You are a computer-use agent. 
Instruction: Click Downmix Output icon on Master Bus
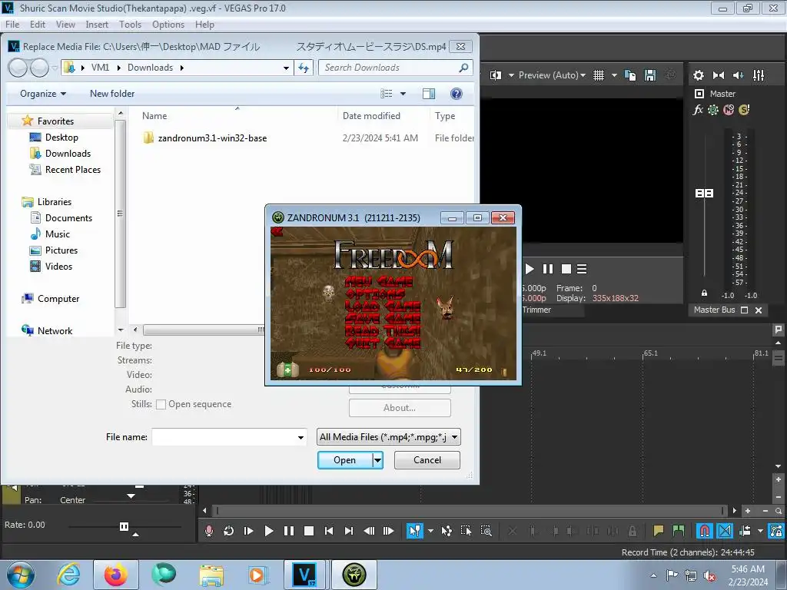pos(719,75)
